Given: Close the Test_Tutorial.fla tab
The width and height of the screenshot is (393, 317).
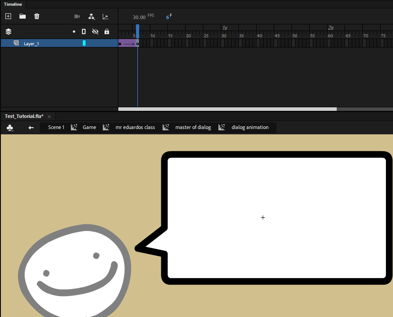Looking at the screenshot, I should coord(49,116).
